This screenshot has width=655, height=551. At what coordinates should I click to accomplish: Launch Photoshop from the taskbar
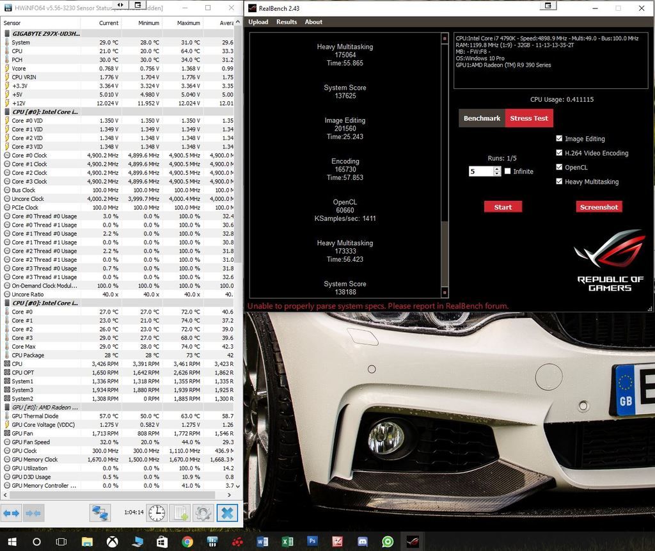pyautogui.click(x=312, y=541)
